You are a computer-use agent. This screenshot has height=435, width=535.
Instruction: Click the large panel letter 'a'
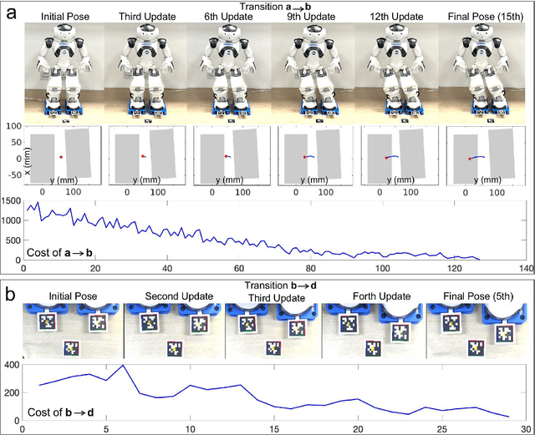pyautogui.click(x=11, y=13)
